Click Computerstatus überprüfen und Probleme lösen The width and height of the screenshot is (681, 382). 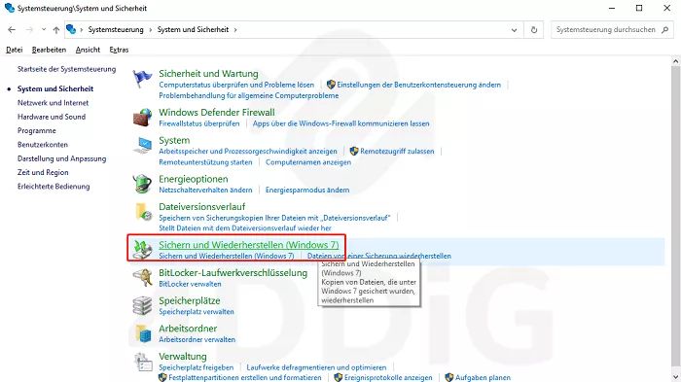point(236,85)
